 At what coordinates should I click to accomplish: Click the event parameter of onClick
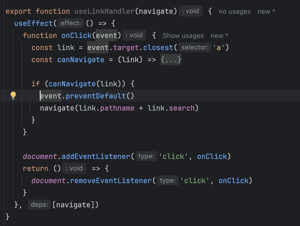106,35
